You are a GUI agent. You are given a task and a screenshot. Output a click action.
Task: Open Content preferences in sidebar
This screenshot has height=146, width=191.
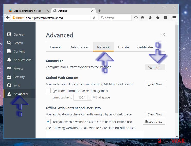(x=20, y=51)
